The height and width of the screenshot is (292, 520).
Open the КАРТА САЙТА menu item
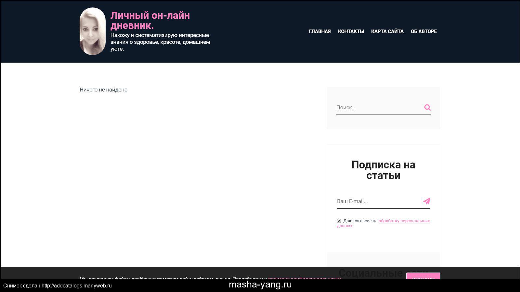point(387,31)
